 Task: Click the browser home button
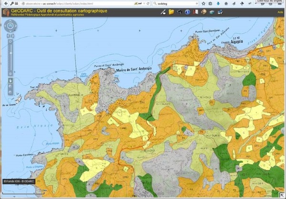tap(226, 3)
